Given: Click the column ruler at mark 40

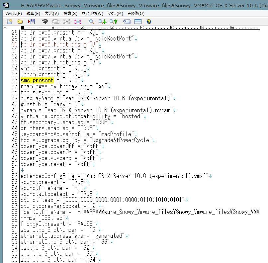Looking at the screenshot, I should click(x=142, y=28).
